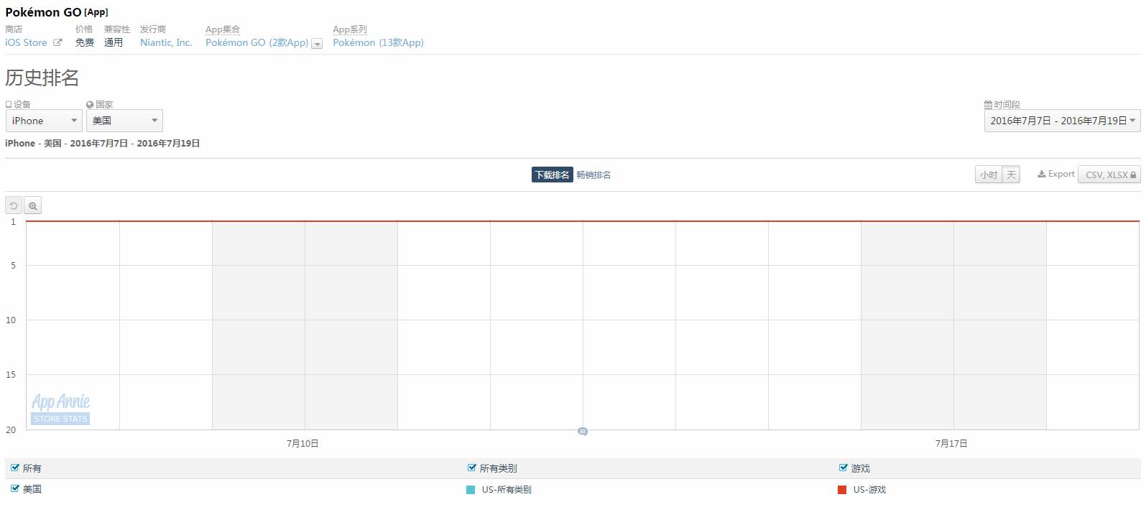Open the iPhone device dropdown
Screen dimensions: 1146x520
tap(44, 121)
